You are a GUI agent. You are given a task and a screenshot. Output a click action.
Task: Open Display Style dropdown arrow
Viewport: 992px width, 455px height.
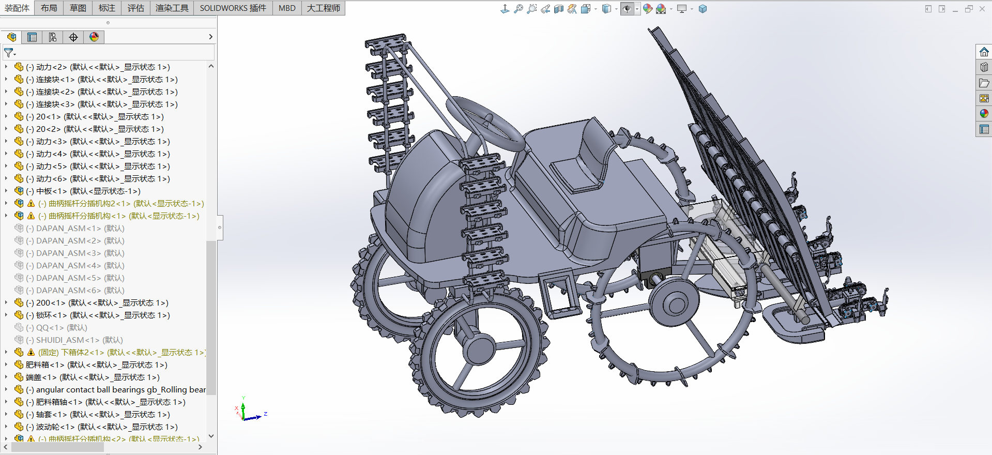click(x=616, y=9)
